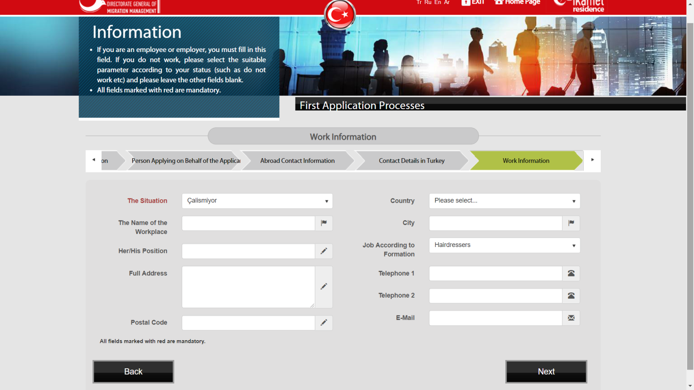694x390 pixels.
Task: Click phone icon next to Telephone 1
Action: [571, 273]
